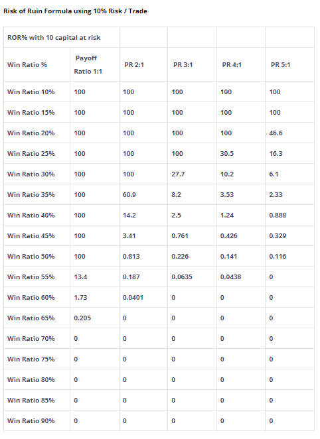Click the Win Ratio 40% row label
Image resolution: width=320 pixels, height=439 pixels.
[37, 215]
